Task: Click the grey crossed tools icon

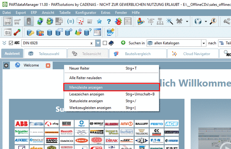Action: coord(179,21)
